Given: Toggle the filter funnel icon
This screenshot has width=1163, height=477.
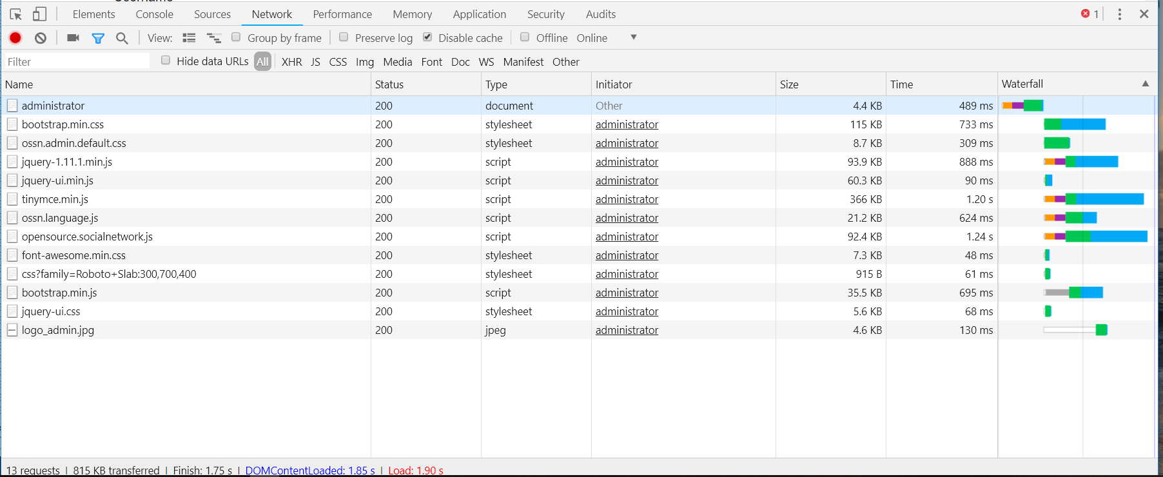Looking at the screenshot, I should (98, 38).
